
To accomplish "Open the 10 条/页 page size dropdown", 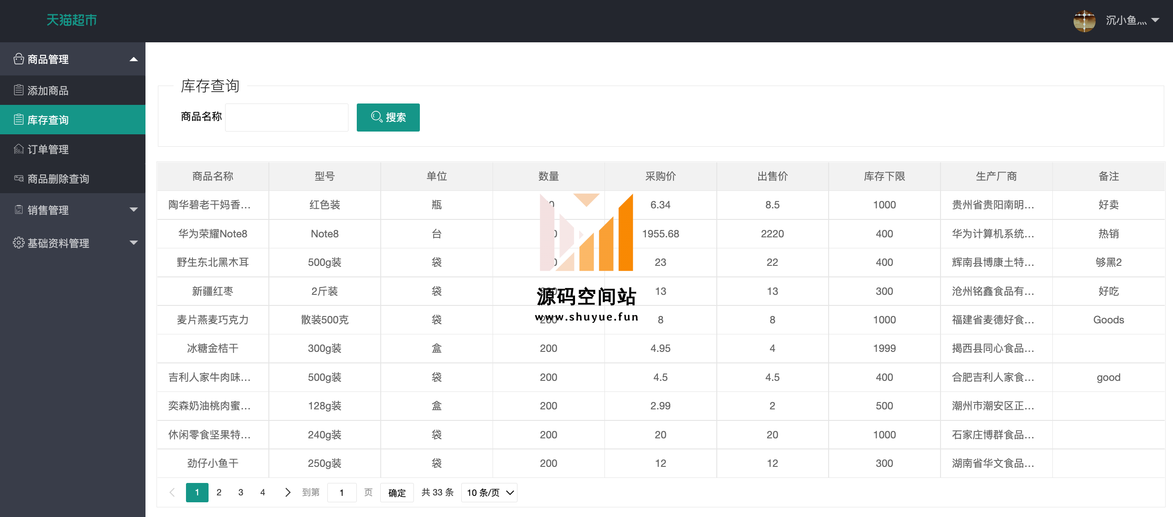I will [489, 492].
